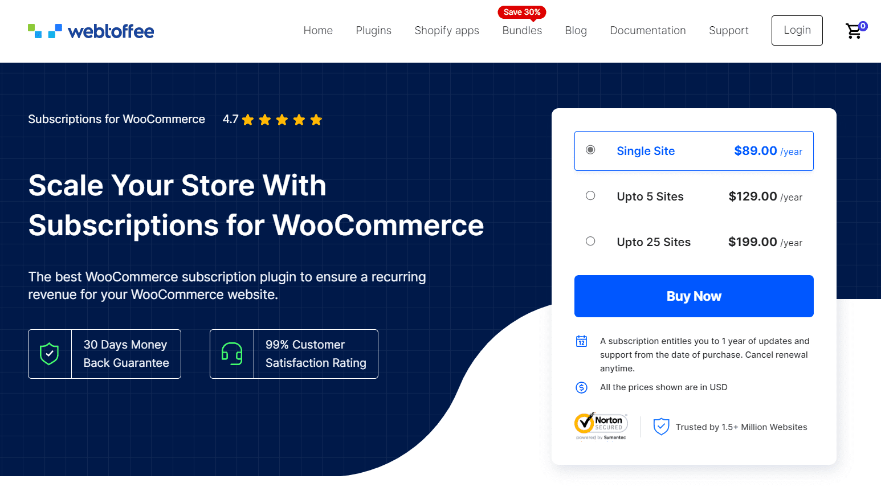Select the Single Site radio button
This screenshot has width=881, height=487.
(590, 150)
